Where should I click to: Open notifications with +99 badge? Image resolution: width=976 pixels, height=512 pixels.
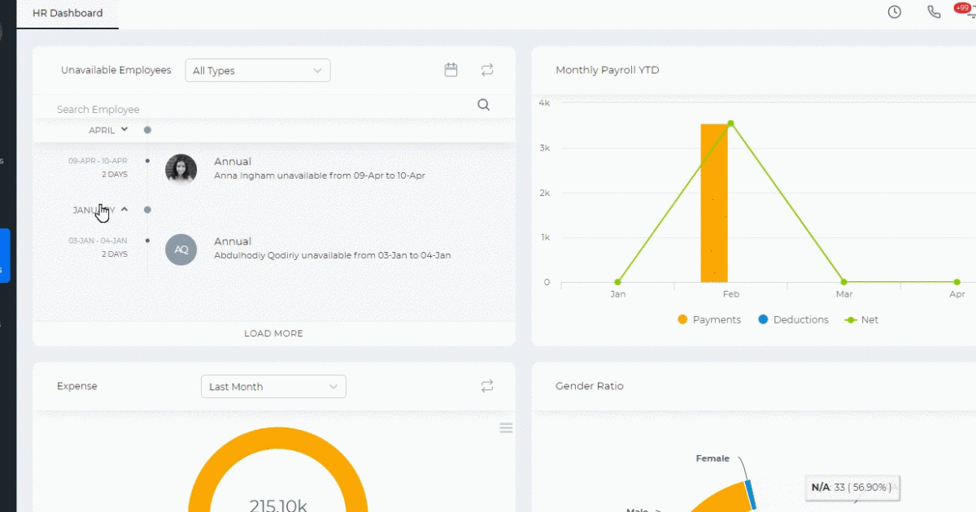point(964,11)
